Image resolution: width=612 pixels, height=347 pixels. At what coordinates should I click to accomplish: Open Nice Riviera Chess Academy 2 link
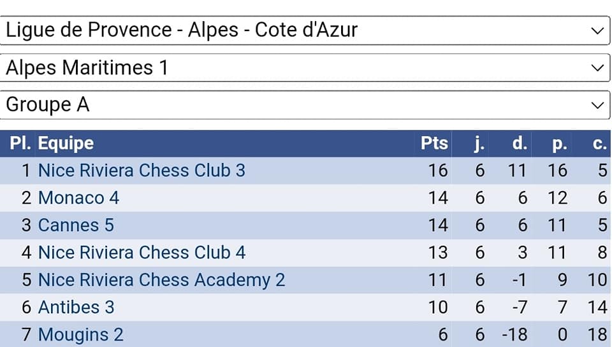point(161,280)
